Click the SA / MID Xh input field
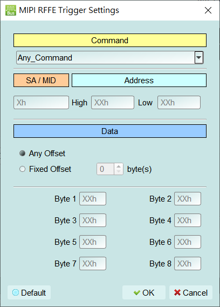Screen dimensions: 220x307 (x=41, y=102)
